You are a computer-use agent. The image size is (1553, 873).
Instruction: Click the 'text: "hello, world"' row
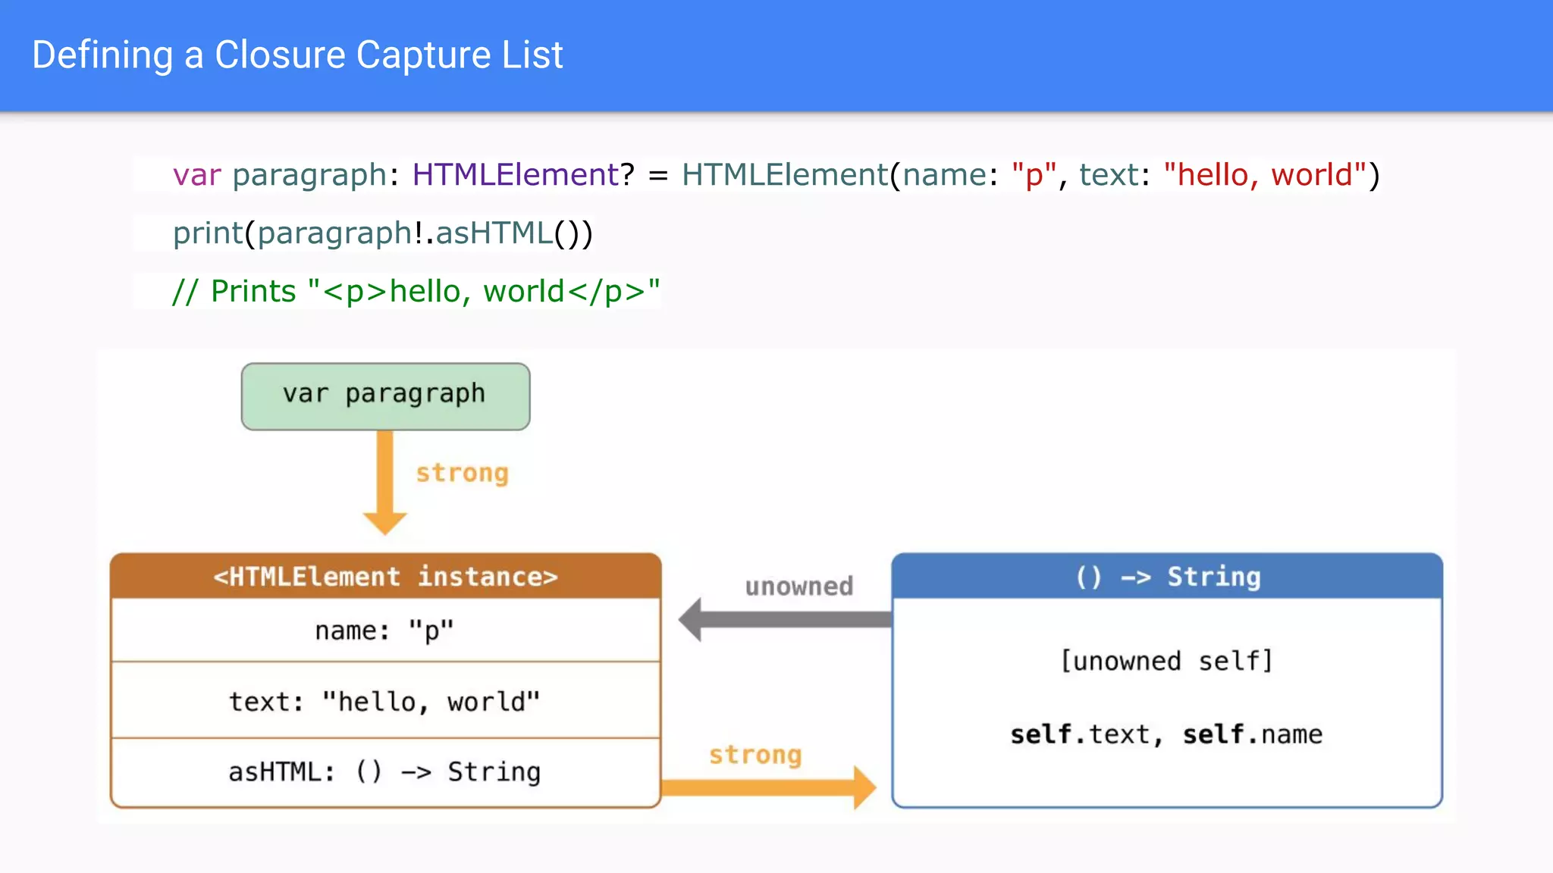pyautogui.click(x=385, y=702)
